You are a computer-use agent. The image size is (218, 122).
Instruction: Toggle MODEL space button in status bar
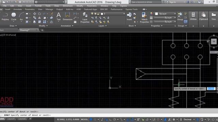pyautogui.click(x=84, y=119)
